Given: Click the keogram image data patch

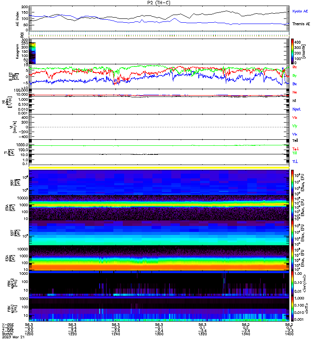Looking at the screenshot, I should pos(32,53).
